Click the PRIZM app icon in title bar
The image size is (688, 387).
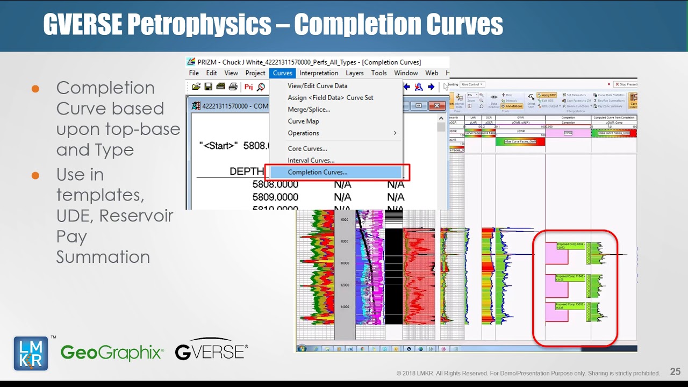pos(191,62)
